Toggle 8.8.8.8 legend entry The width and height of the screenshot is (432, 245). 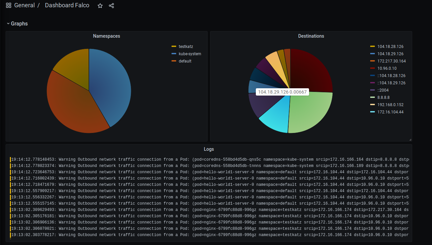383,98
